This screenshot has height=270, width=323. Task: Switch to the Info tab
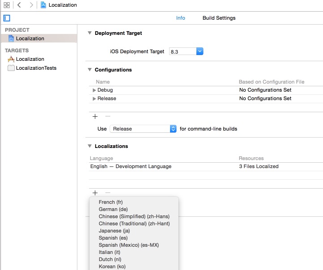click(x=180, y=18)
